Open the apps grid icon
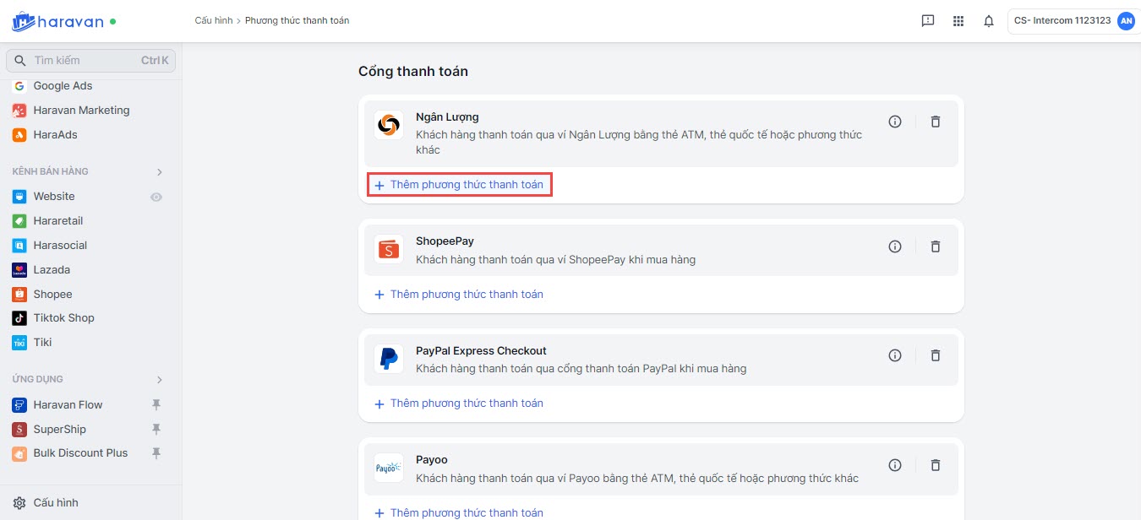The width and height of the screenshot is (1141, 520). pyautogui.click(x=958, y=21)
